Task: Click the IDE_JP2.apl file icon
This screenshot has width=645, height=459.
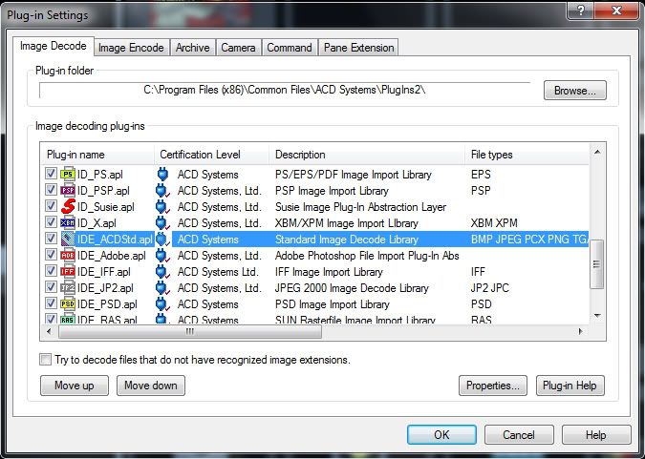Action: [x=68, y=288]
